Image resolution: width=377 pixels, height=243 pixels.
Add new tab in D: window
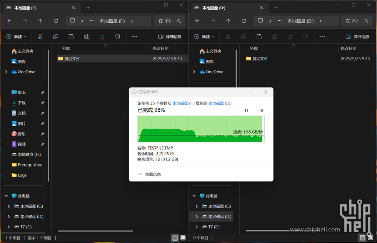[276, 8]
